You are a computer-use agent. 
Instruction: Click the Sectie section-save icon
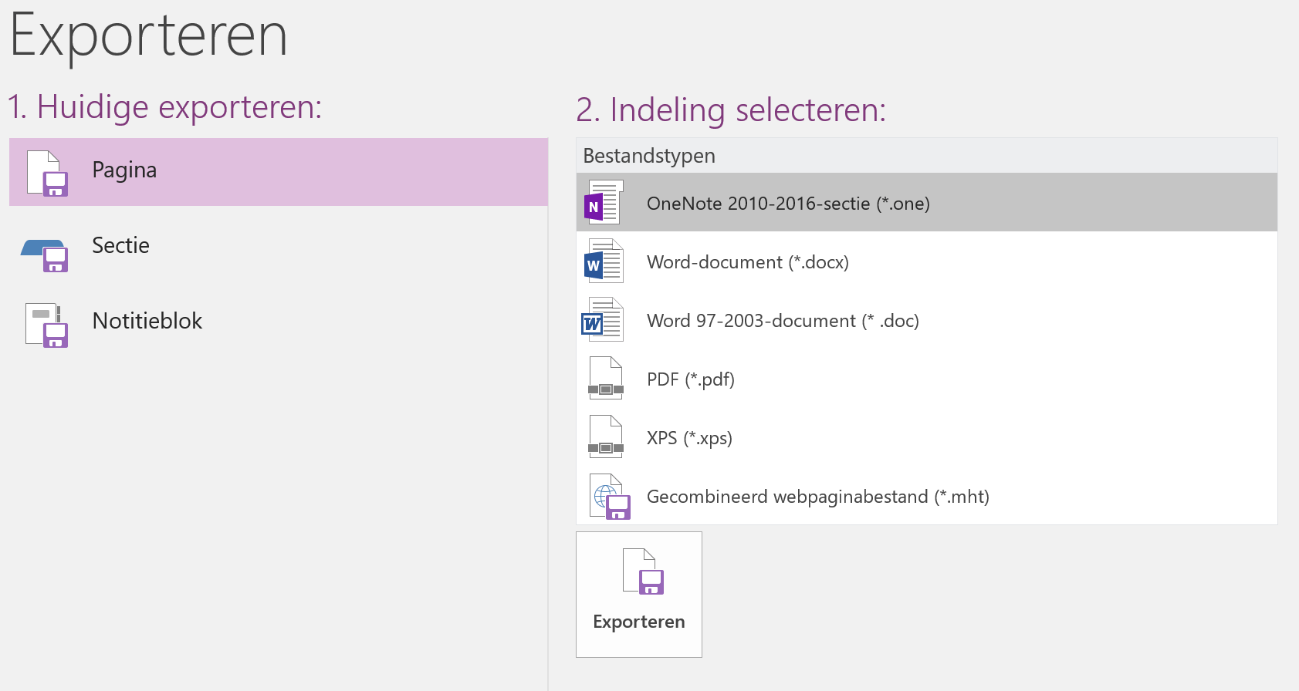click(x=45, y=255)
